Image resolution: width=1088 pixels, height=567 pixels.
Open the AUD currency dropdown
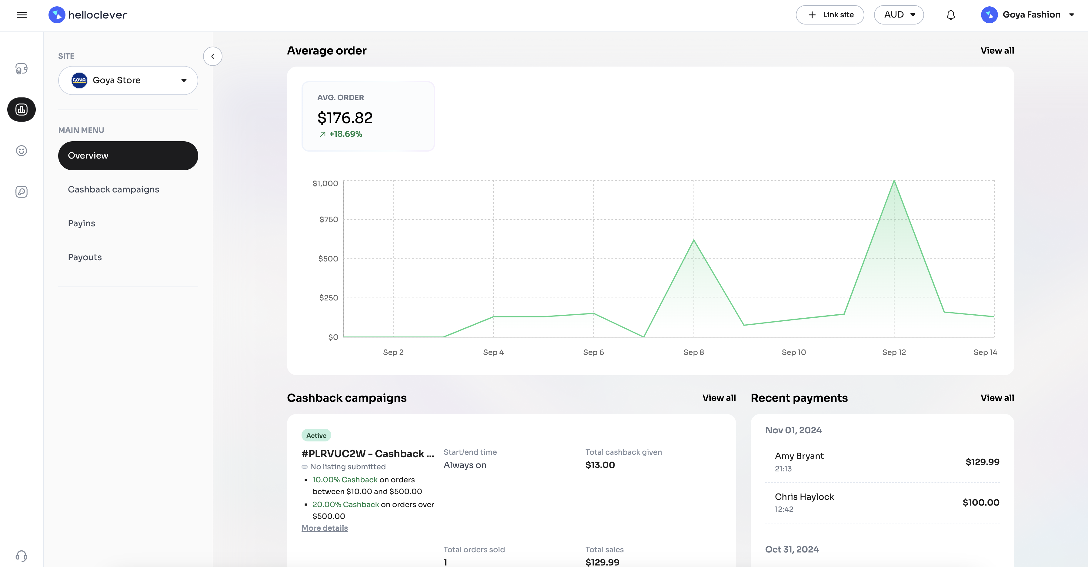click(898, 15)
